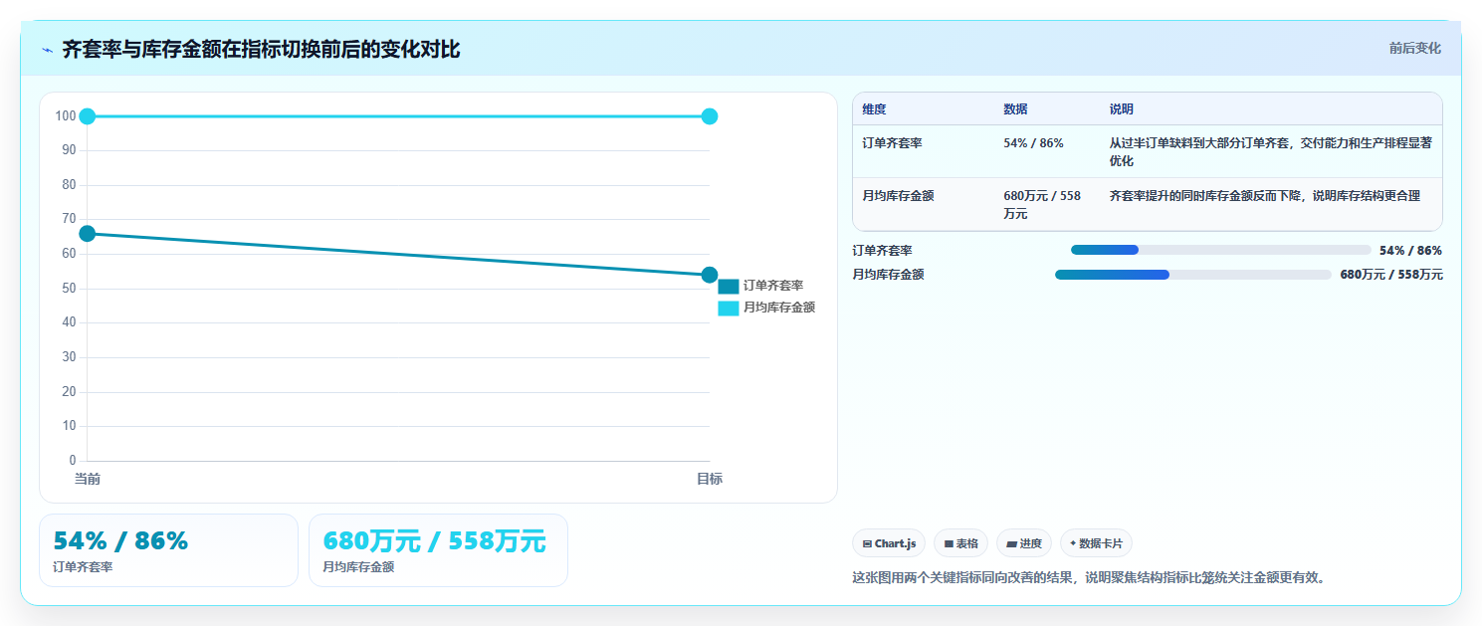The height and width of the screenshot is (626, 1482).
Task: Click the 订单齐套率 progress row label
Action: [x=883, y=251]
